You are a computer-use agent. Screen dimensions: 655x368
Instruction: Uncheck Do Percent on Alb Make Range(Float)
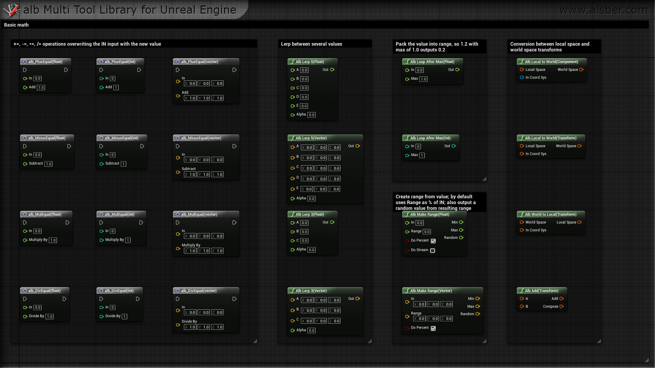click(433, 241)
